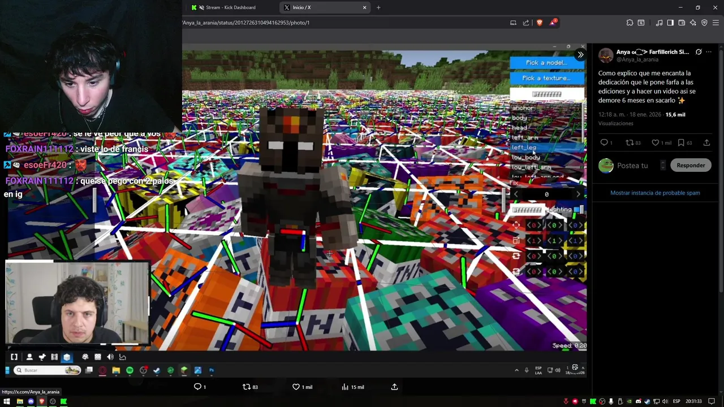Image resolution: width=724 pixels, height=407 pixels.
Task: Close the Inicio / X tab
Action: 365,7
